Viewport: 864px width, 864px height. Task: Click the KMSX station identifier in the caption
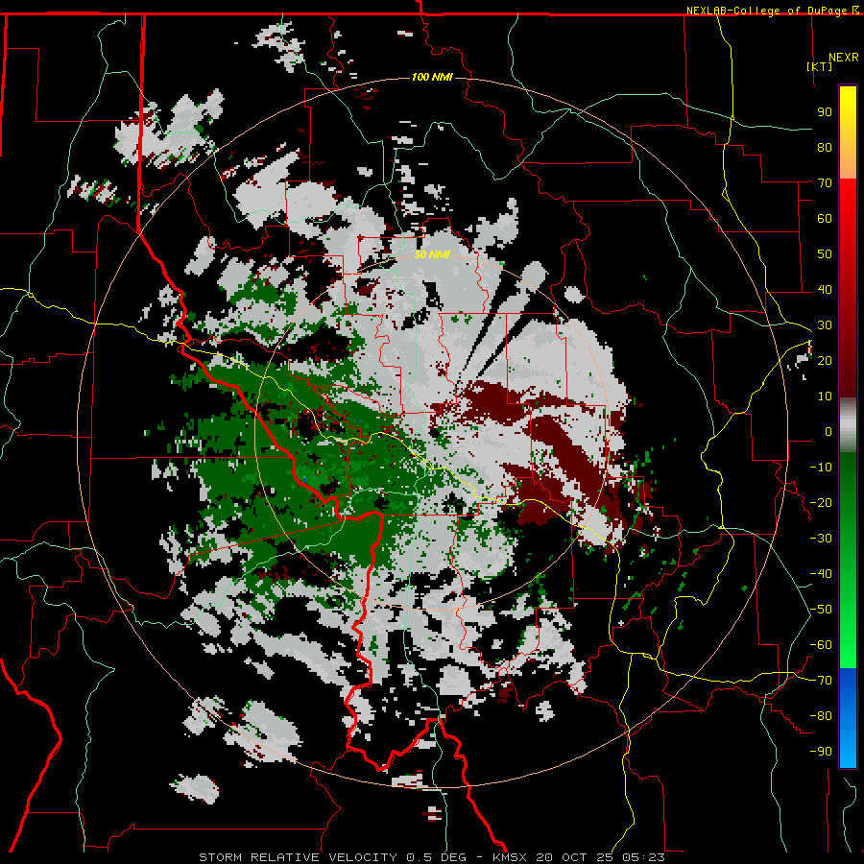click(510, 857)
